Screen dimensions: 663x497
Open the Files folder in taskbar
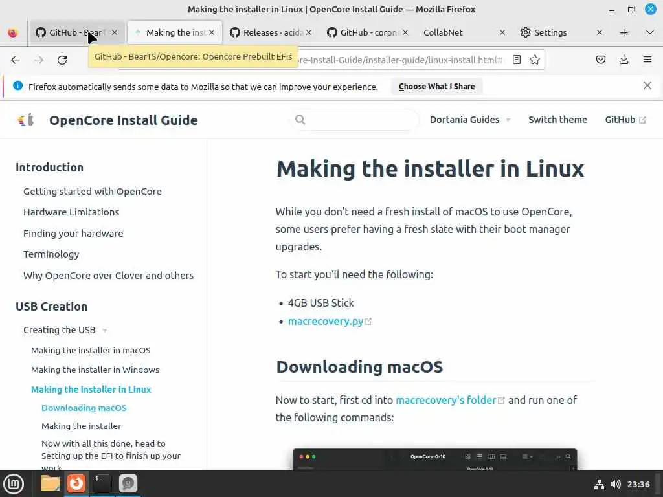(50, 483)
